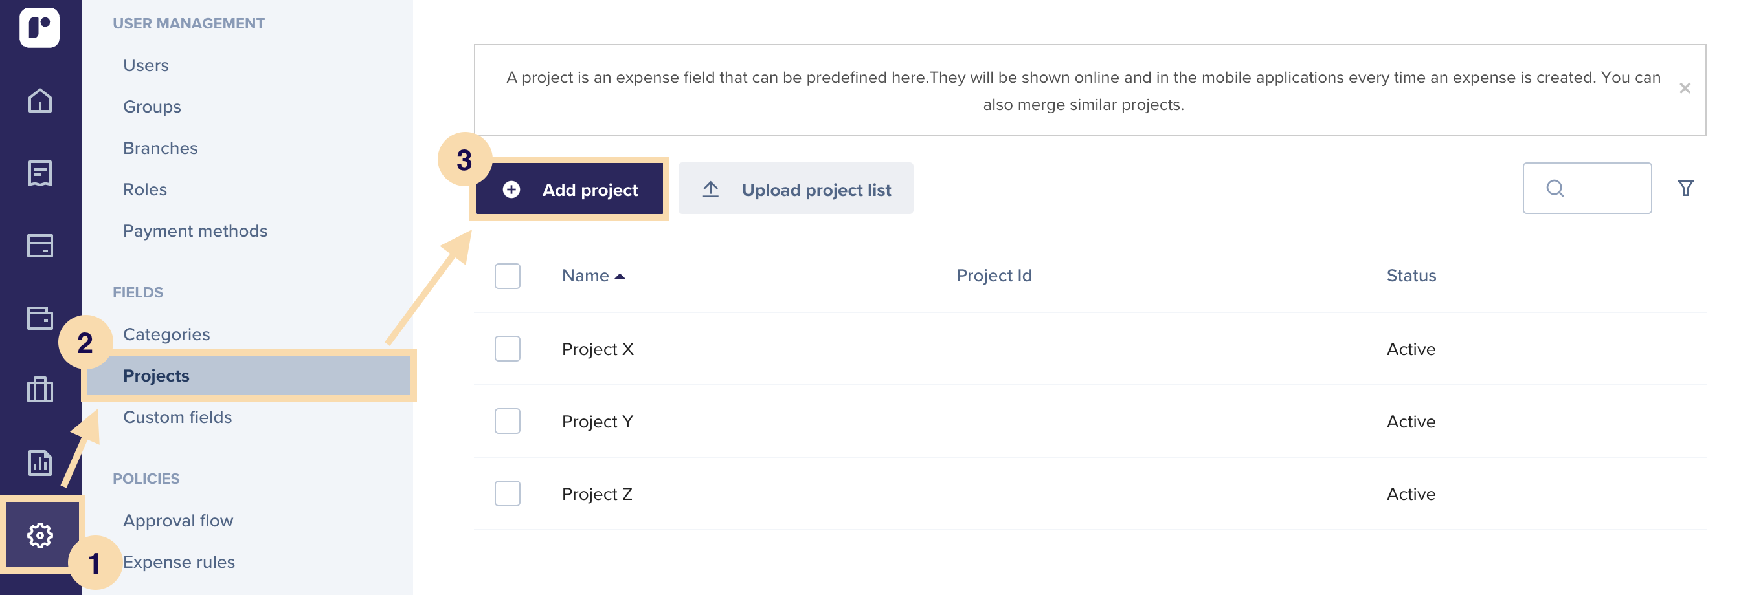1752x595 pixels.
Task: Open Custom fields menu item
Action: click(177, 417)
